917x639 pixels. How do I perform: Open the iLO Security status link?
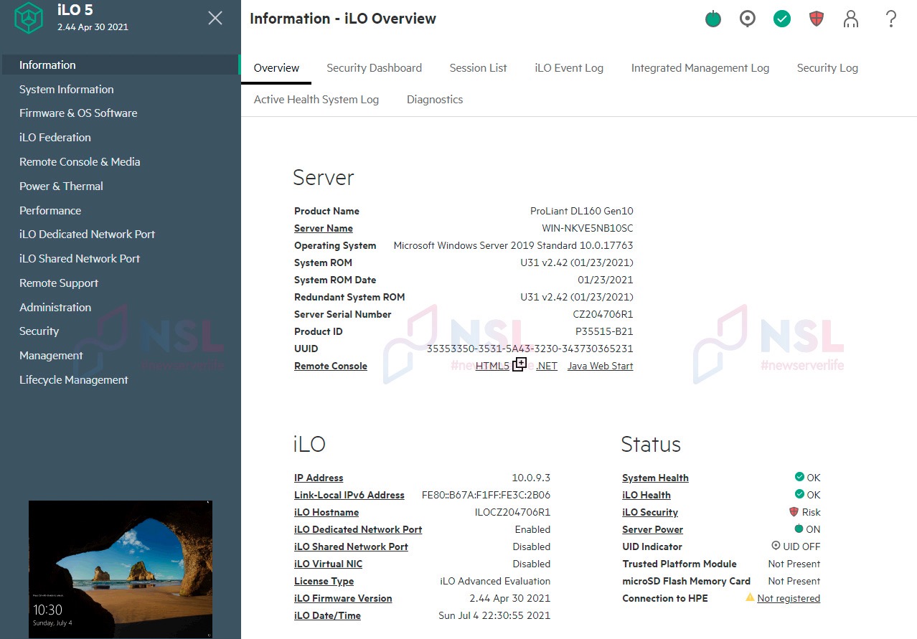click(x=650, y=512)
